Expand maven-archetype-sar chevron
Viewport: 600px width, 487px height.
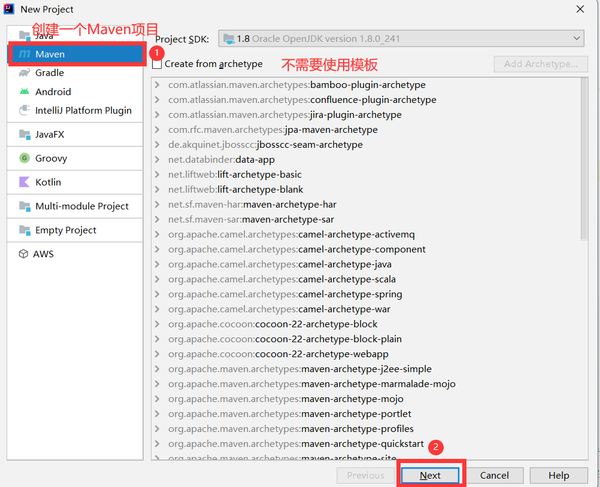click(157, 219)
